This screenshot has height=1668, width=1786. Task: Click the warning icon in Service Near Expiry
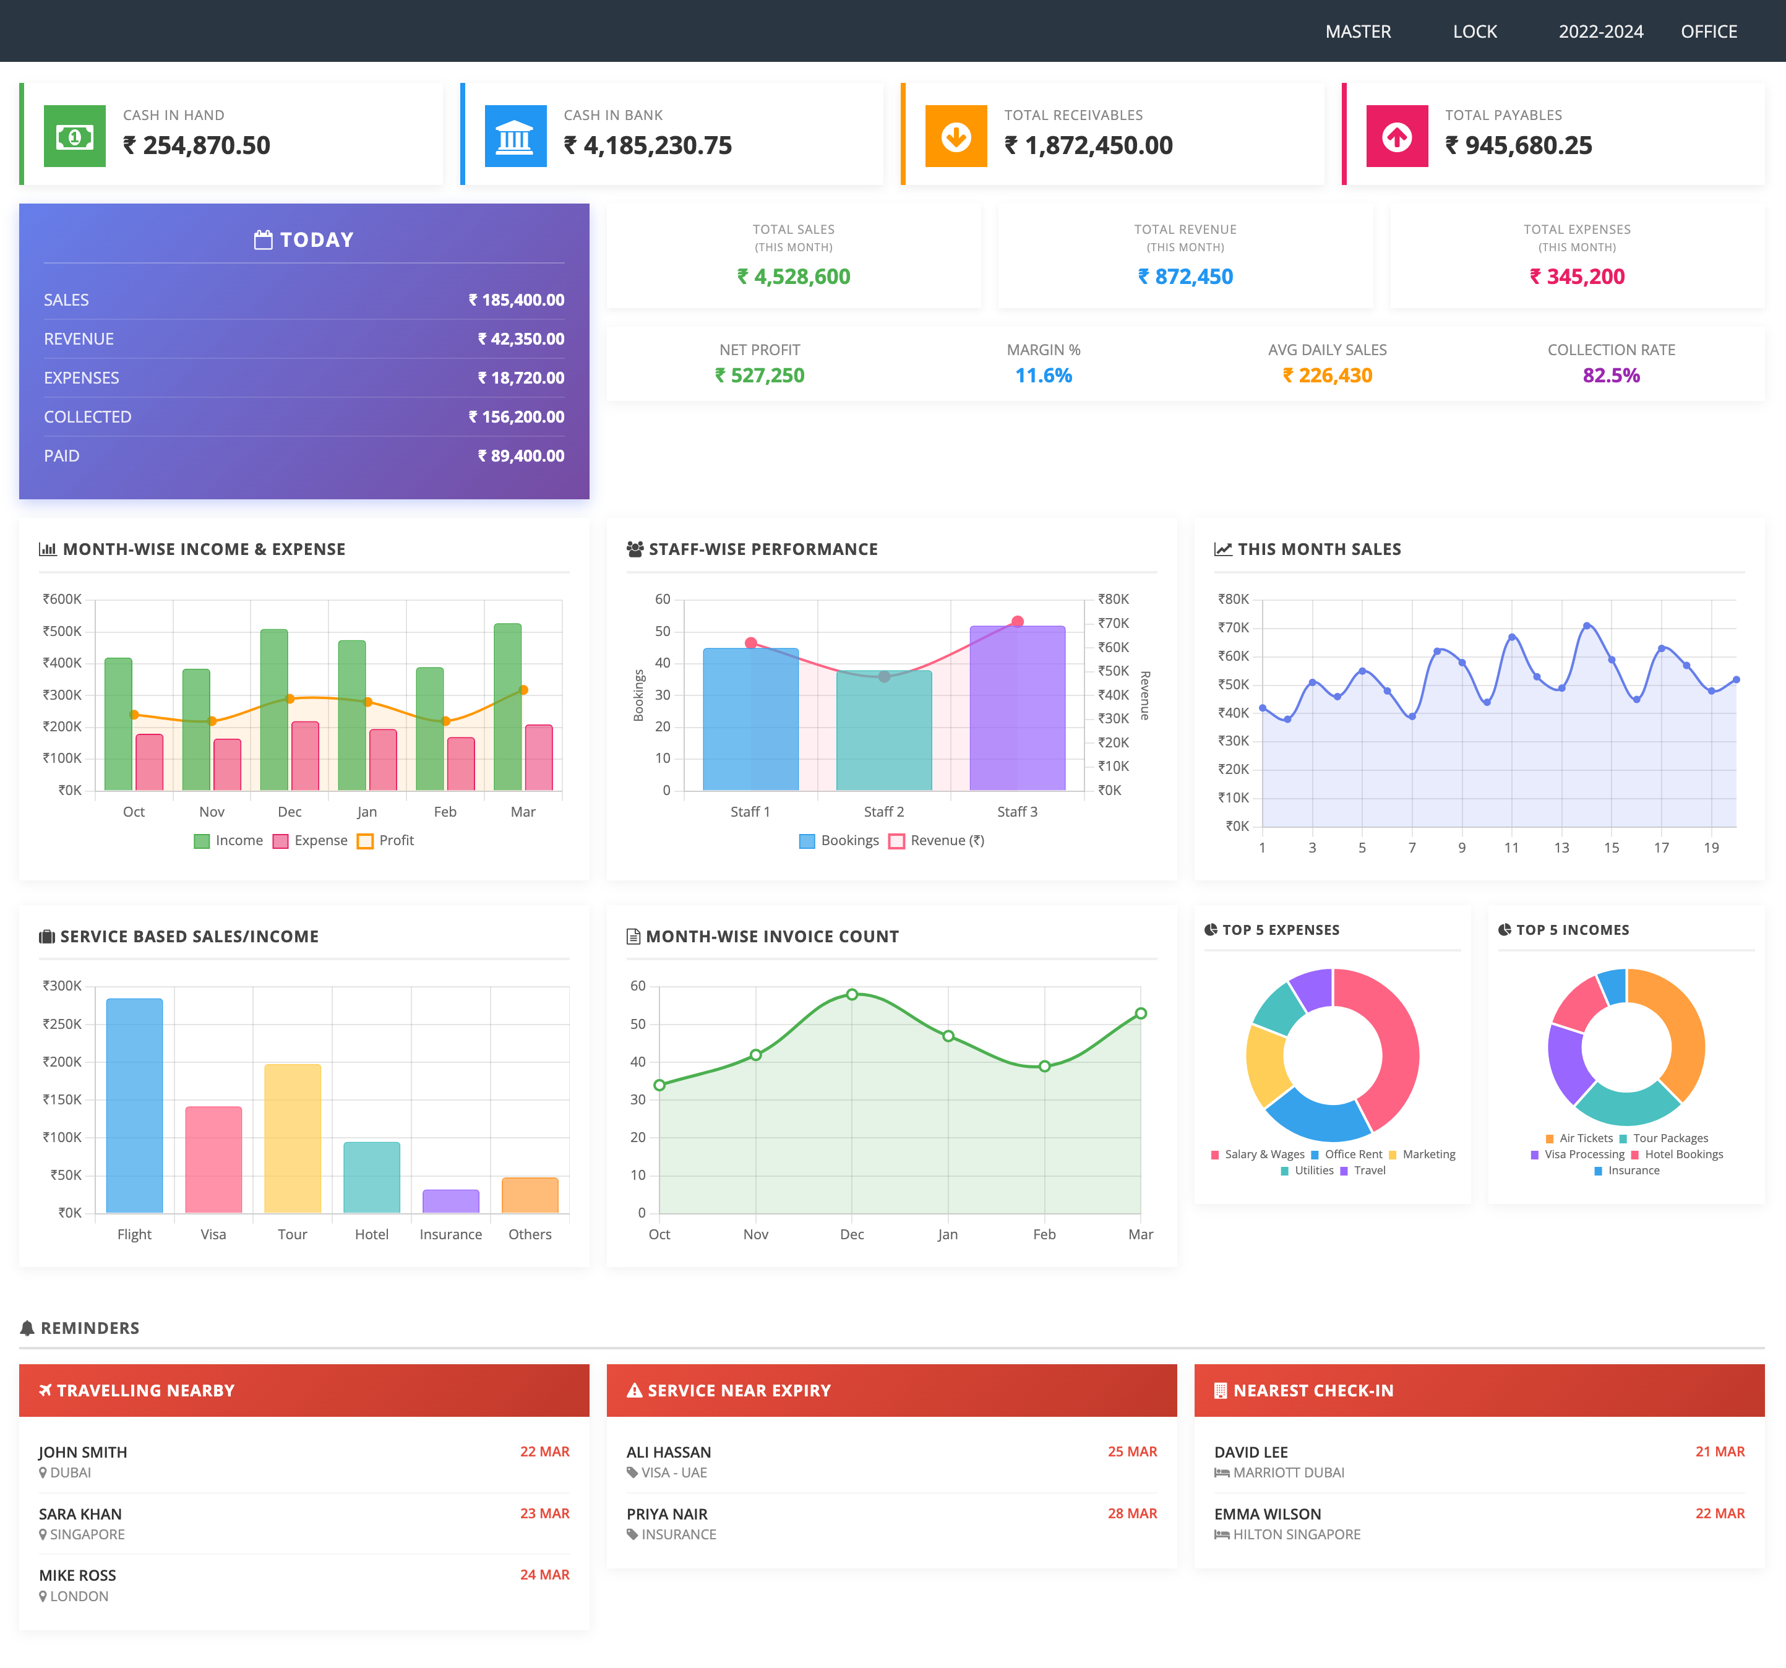pos(634,1390)
